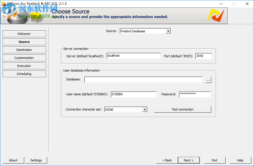Expand the Connection character set dropdown
Viewport: 254px width, 166px height.
click(145, 109)
